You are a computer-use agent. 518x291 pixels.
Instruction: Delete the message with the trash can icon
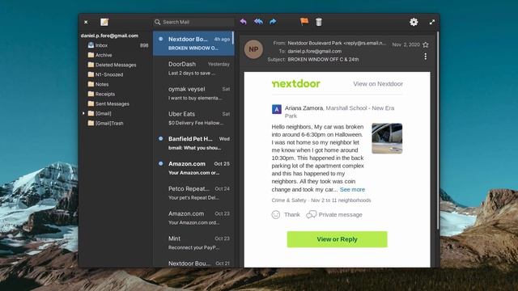tap(319, 22)
